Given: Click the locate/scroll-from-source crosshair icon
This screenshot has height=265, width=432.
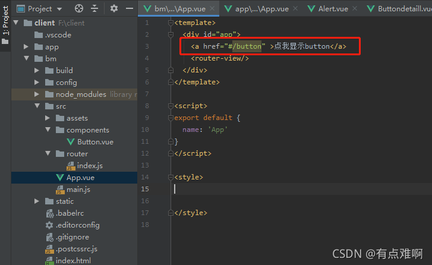Looking at the screenshot, I should [79, 8].
